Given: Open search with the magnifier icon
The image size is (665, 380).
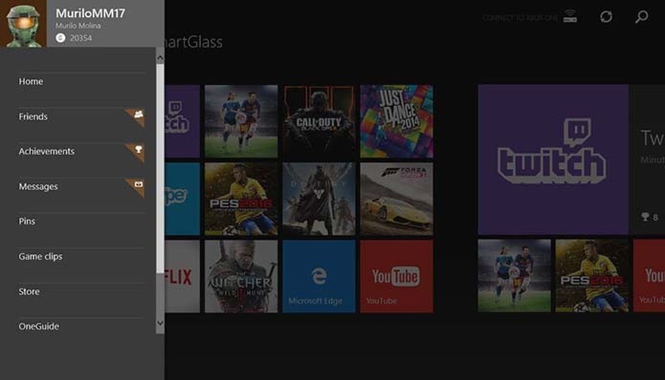Looking at the screenshot, I should (x=641, y=17).
